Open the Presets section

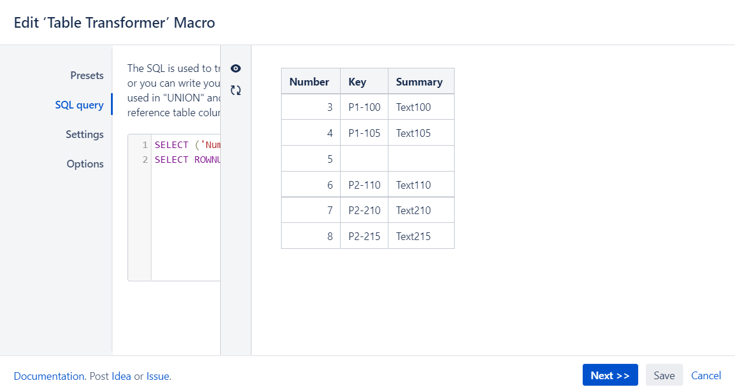(87, 75)
